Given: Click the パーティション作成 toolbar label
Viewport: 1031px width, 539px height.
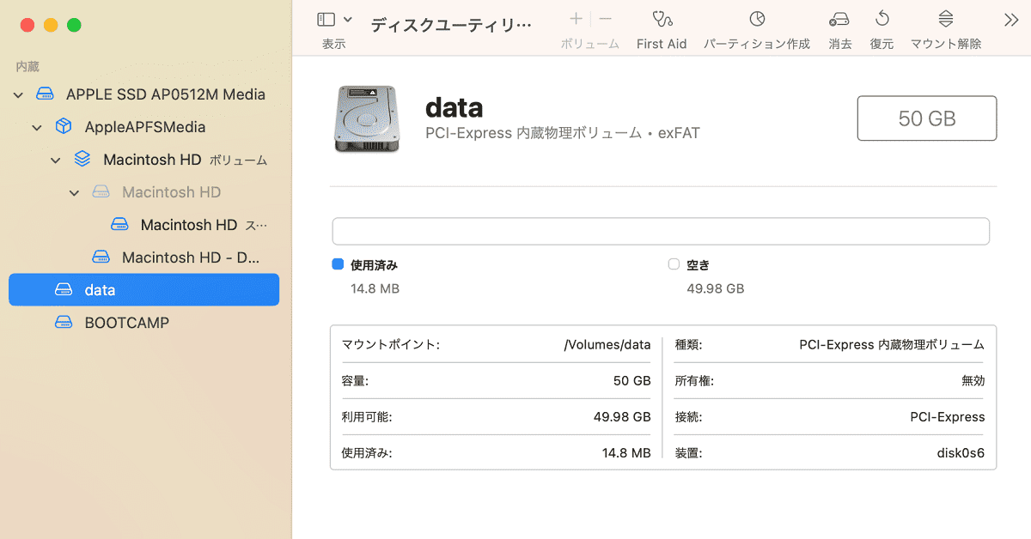Looking at the screenshot, I should tap(757, 44).
